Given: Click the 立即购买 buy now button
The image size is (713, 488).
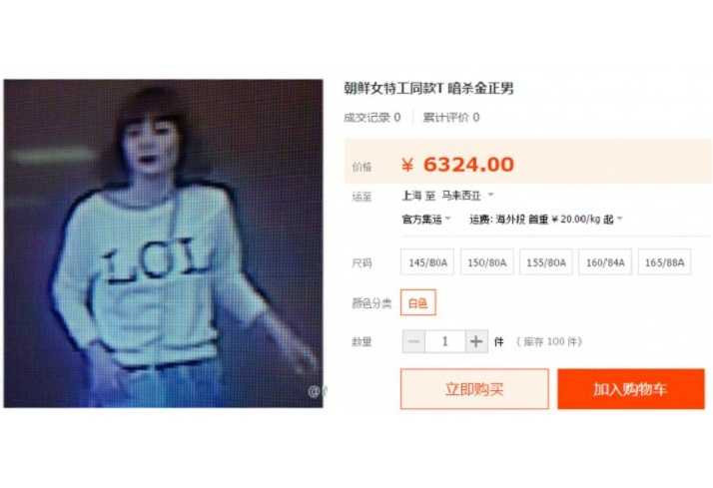Looking at the screenshot, I should tap(474, 389).
